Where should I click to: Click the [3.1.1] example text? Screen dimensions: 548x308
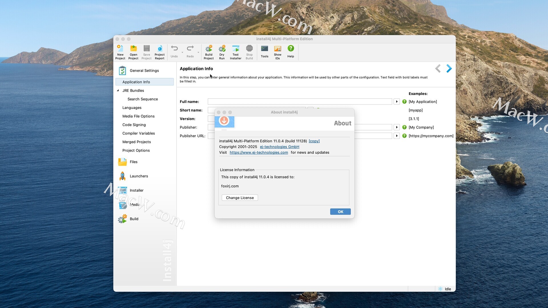click(x=414, y=119)
